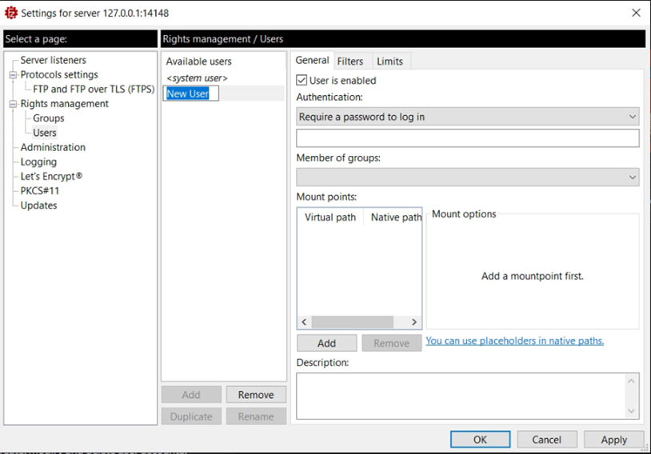Click the FileZilla Server title bar icon

(x=10, y=13)
